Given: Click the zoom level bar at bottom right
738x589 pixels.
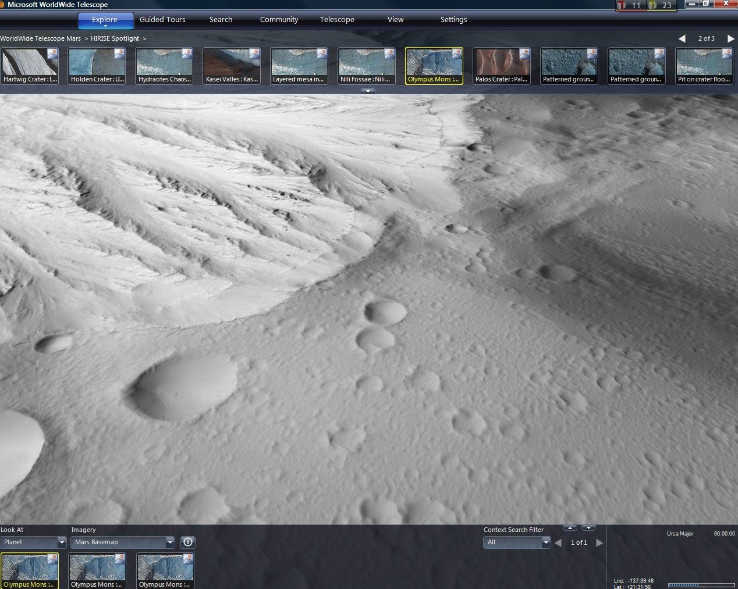Looking at the screenshot, I should pyautogui.click(x=701, y=585).
